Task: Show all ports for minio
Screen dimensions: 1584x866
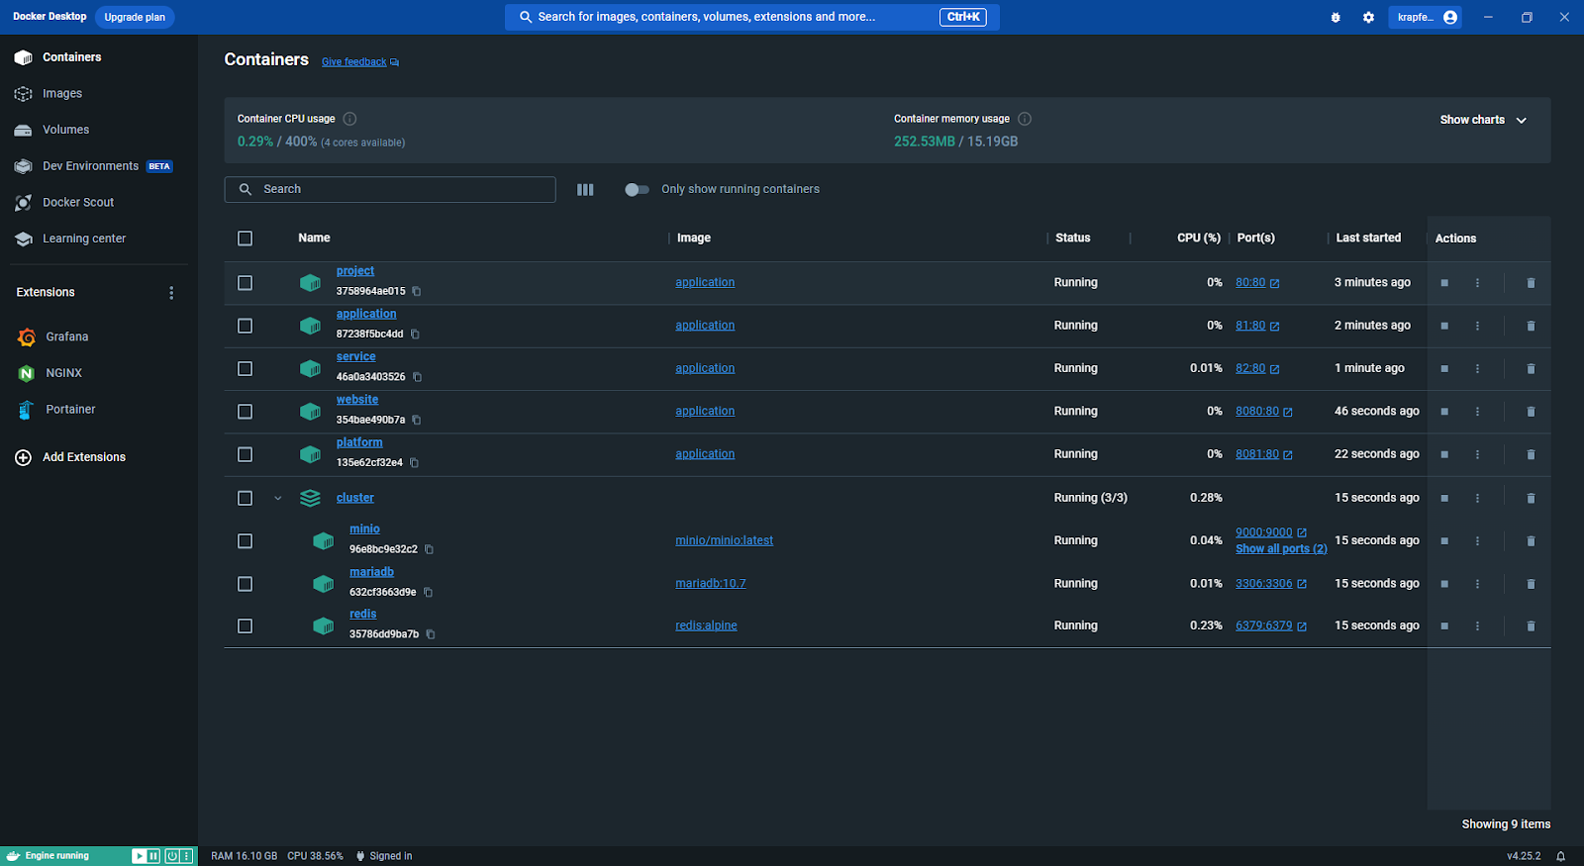Action: 1281,549
